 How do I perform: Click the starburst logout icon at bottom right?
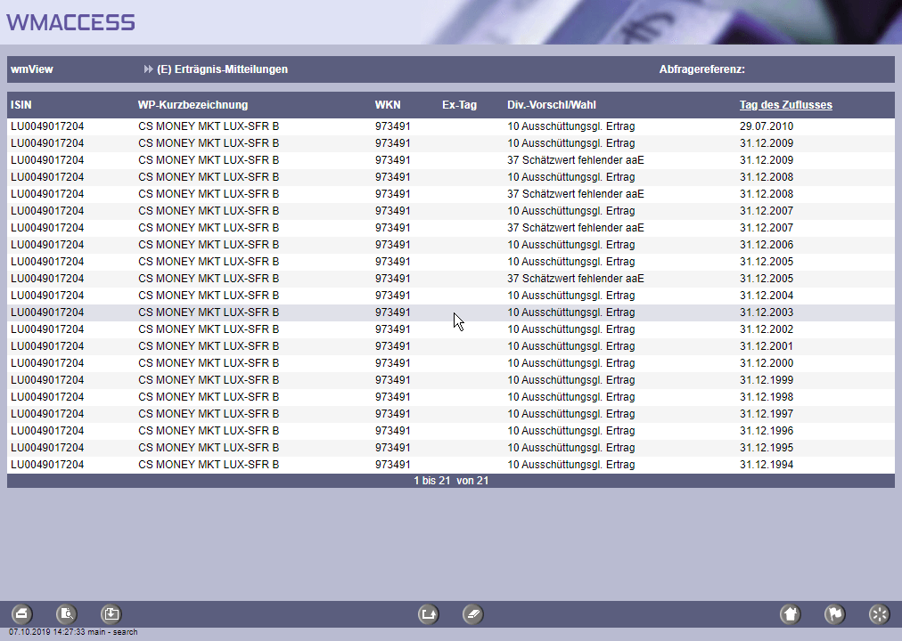pyautogui.click(x=879, y=613)
